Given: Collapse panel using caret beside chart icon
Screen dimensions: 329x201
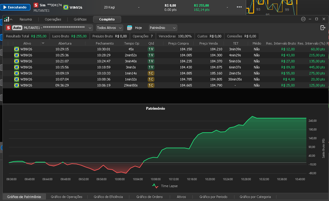Looking at the screenshot, I should [x=11, y=20].
